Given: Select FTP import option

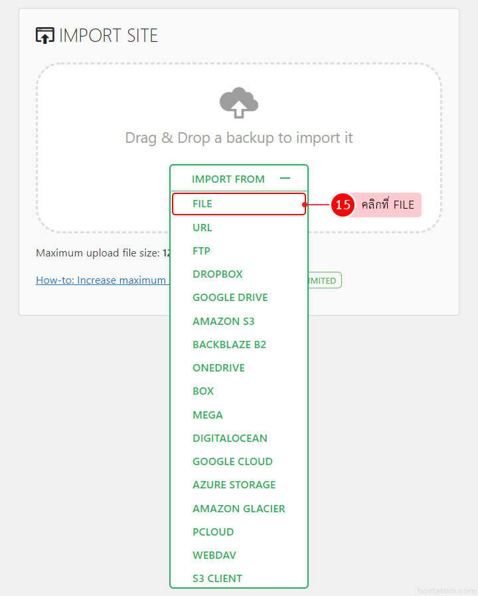Looking at the screenshot, I should tap(201, 251).
